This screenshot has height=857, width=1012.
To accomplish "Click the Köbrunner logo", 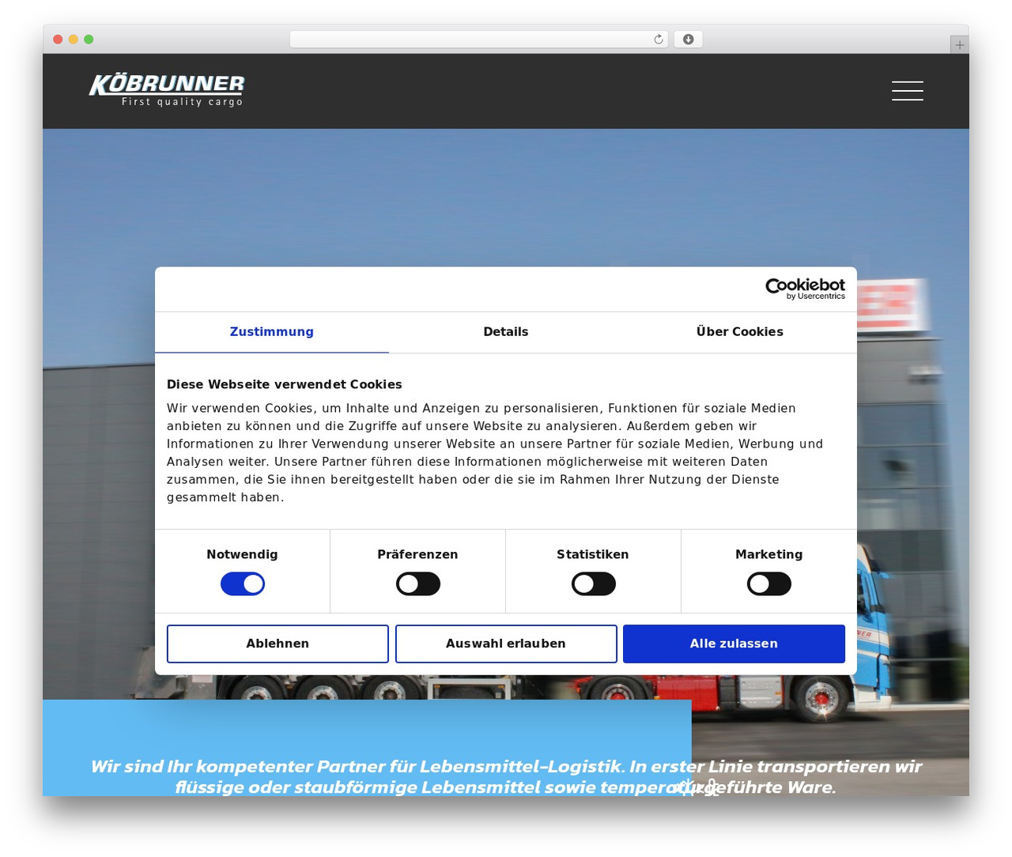I will click(x=167, y=90).
